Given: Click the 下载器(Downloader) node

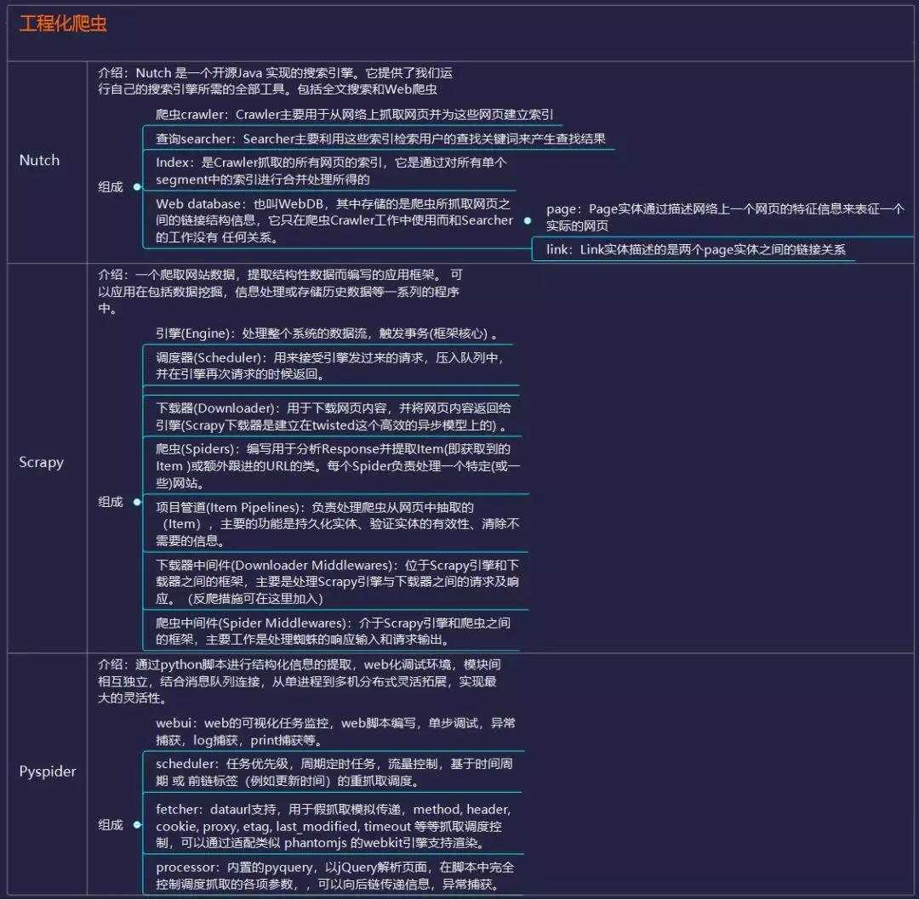Looking at the screenshot, I should (333, 417).
